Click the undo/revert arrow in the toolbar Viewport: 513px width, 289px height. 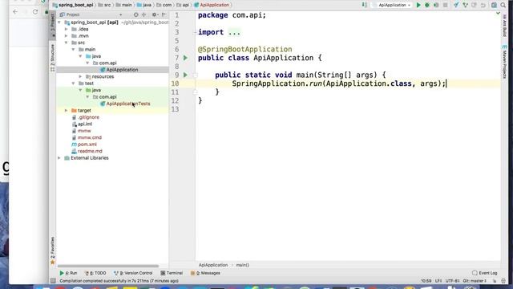pos(483,5)
